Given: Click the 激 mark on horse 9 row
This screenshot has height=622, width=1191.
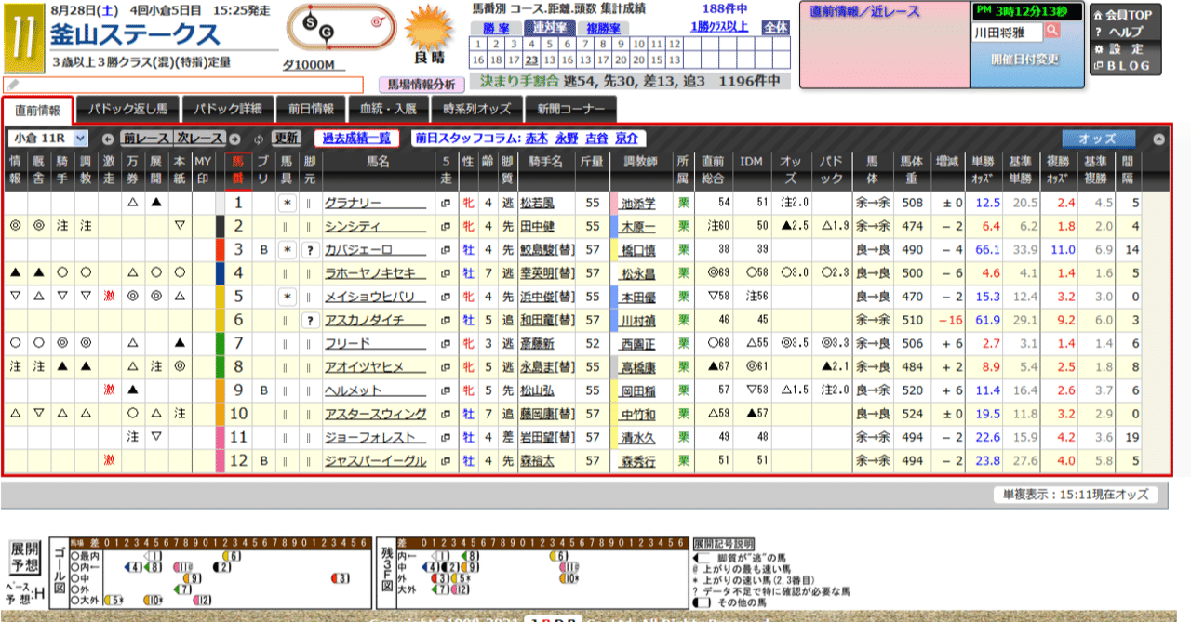Looking at the screenshot, I should 109,390.
